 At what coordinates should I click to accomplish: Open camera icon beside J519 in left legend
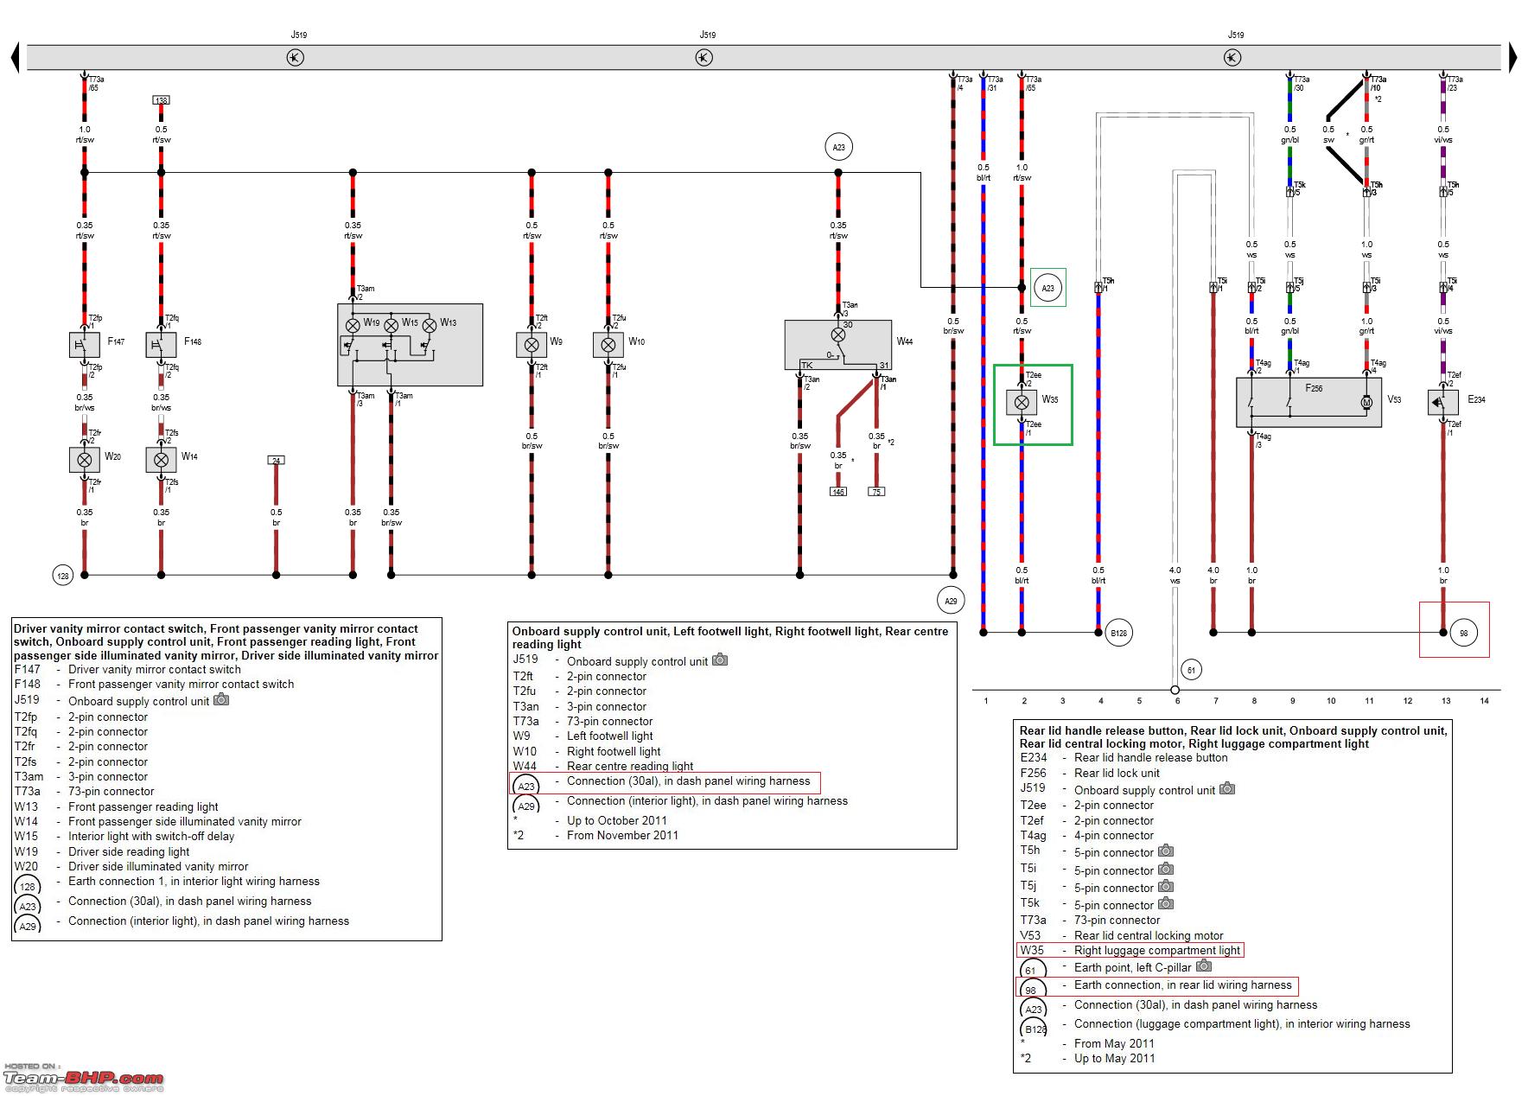click(221, 699)
